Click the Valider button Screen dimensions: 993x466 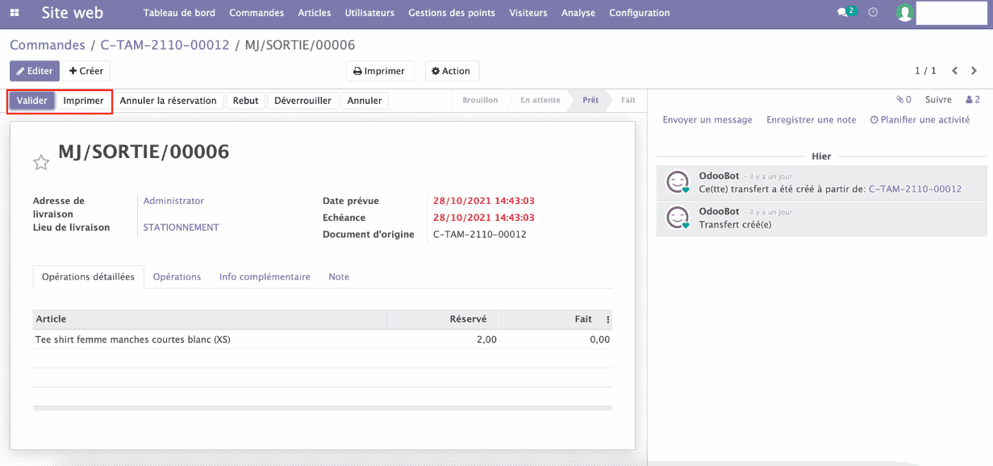pos(32,101)
